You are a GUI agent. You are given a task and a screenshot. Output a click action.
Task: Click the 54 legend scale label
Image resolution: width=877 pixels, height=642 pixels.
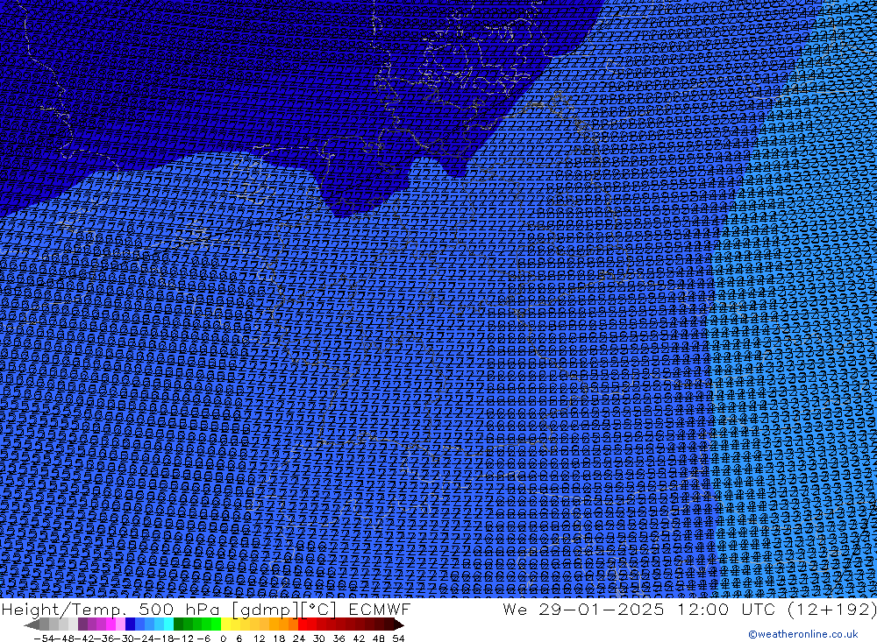point(398,638)
